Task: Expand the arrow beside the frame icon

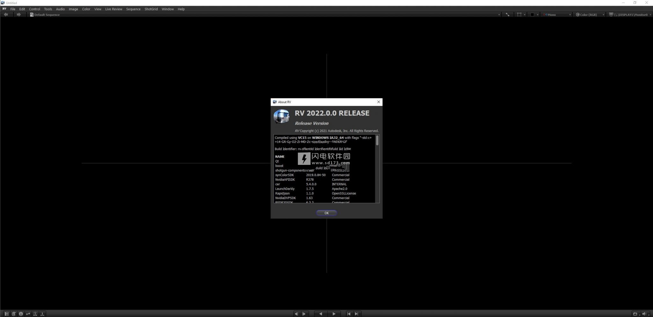Action: [525, 15]
